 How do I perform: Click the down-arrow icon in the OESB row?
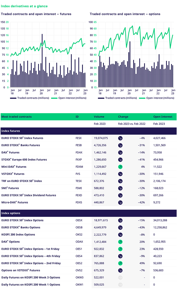(120, 227)
